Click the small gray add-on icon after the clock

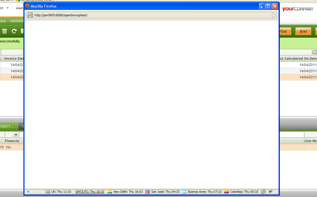pyautogui.click(x=270, y=192)
